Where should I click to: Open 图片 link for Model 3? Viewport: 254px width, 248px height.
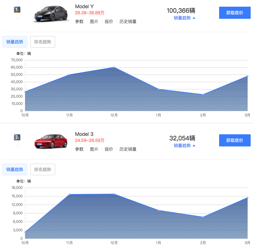point(94,149)
